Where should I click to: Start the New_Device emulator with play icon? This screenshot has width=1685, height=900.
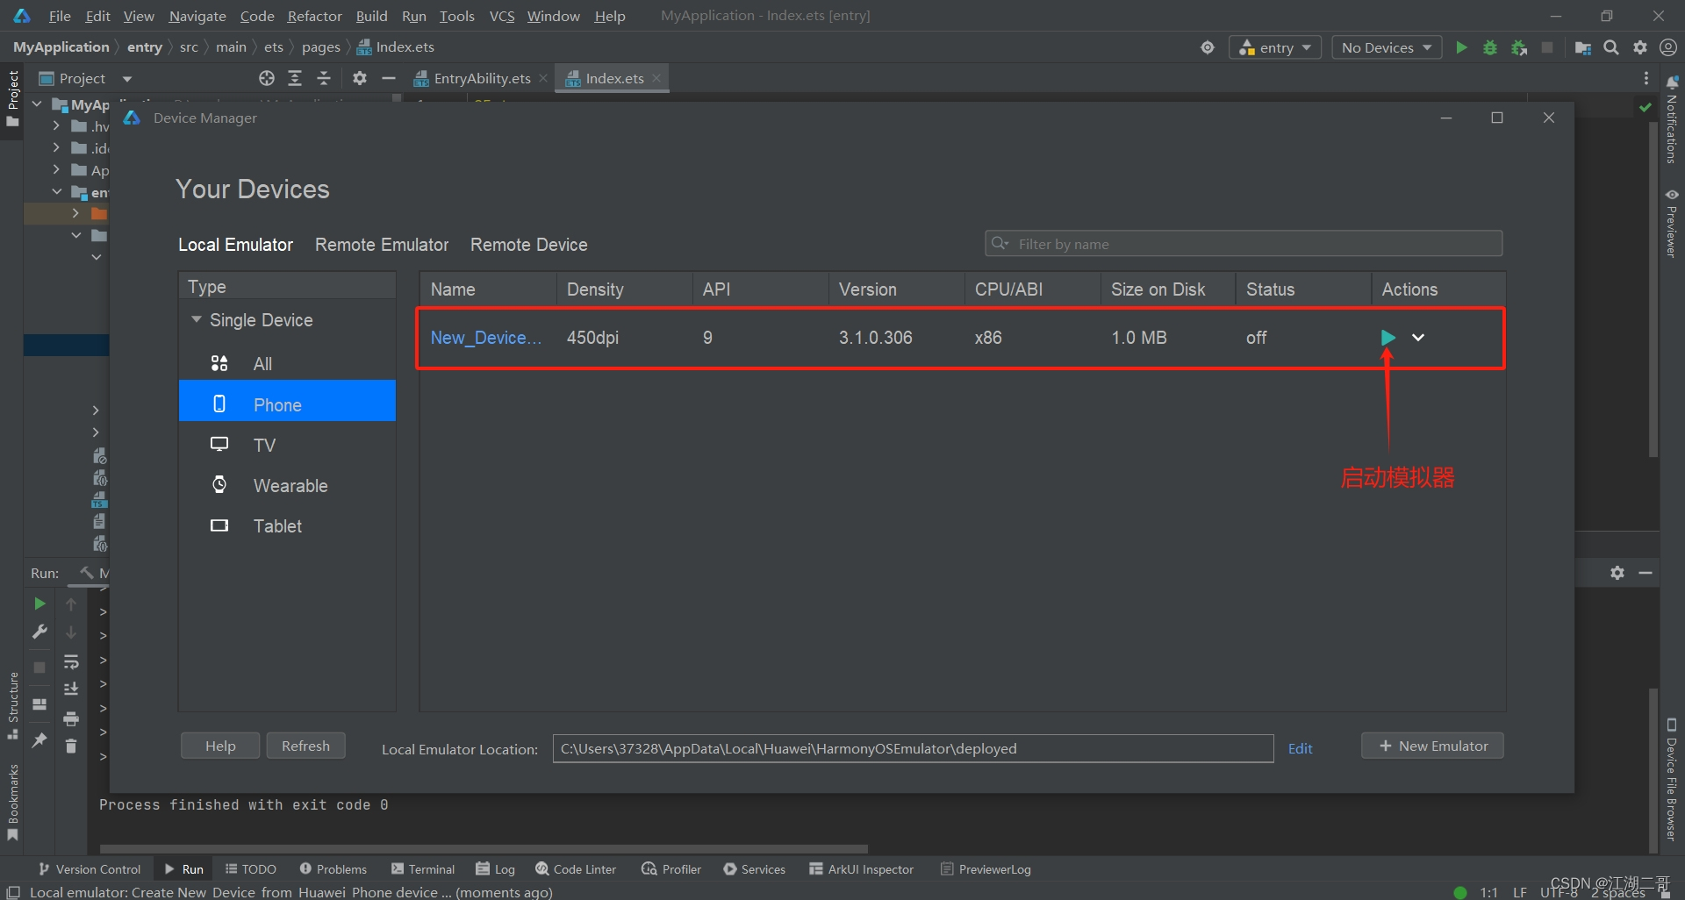pos(1387,337)
